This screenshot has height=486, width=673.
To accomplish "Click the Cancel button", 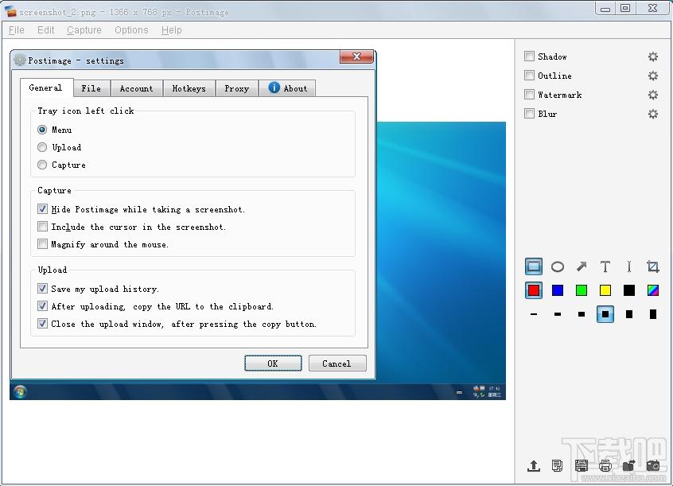I will tap(337, 364).
